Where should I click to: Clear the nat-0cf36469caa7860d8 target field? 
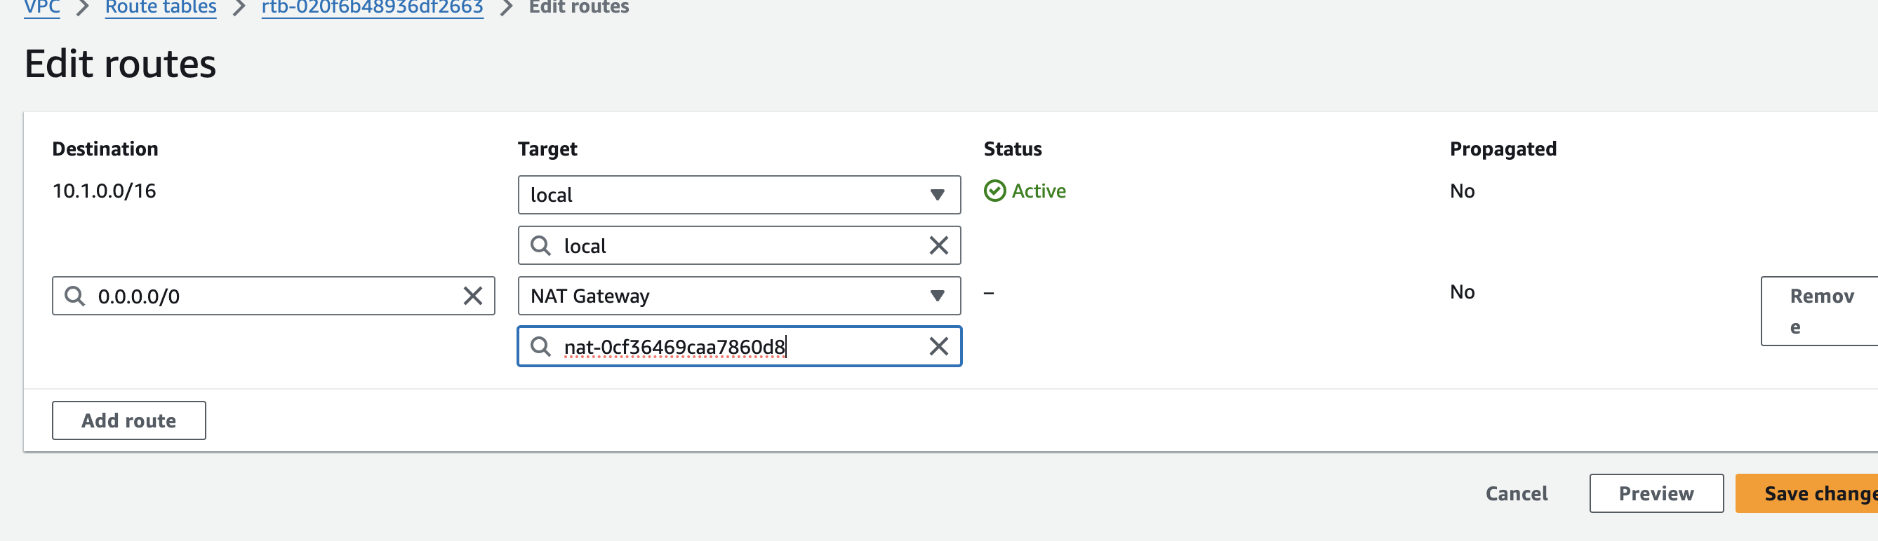(x=938, y=346)
